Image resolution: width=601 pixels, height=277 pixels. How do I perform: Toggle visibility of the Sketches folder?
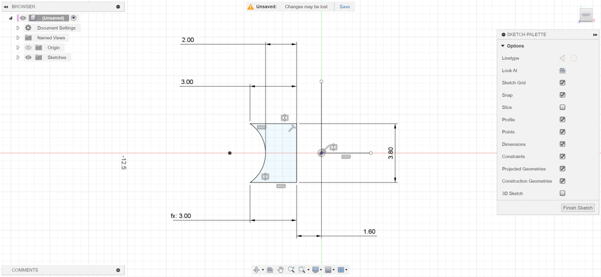pos(28,58)
